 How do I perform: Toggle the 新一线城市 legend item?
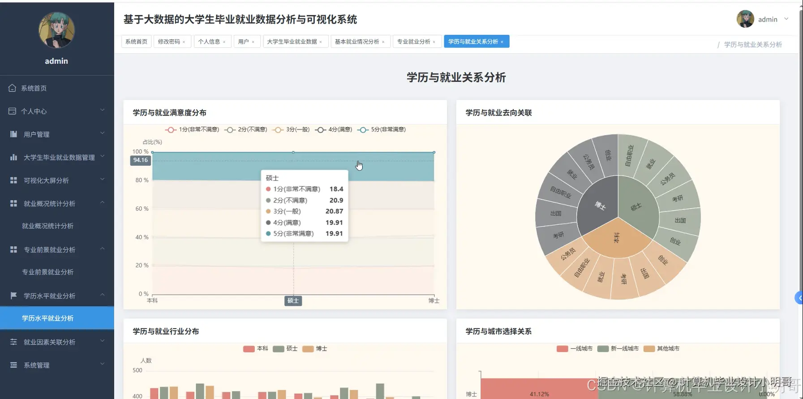tap(618, 348)
